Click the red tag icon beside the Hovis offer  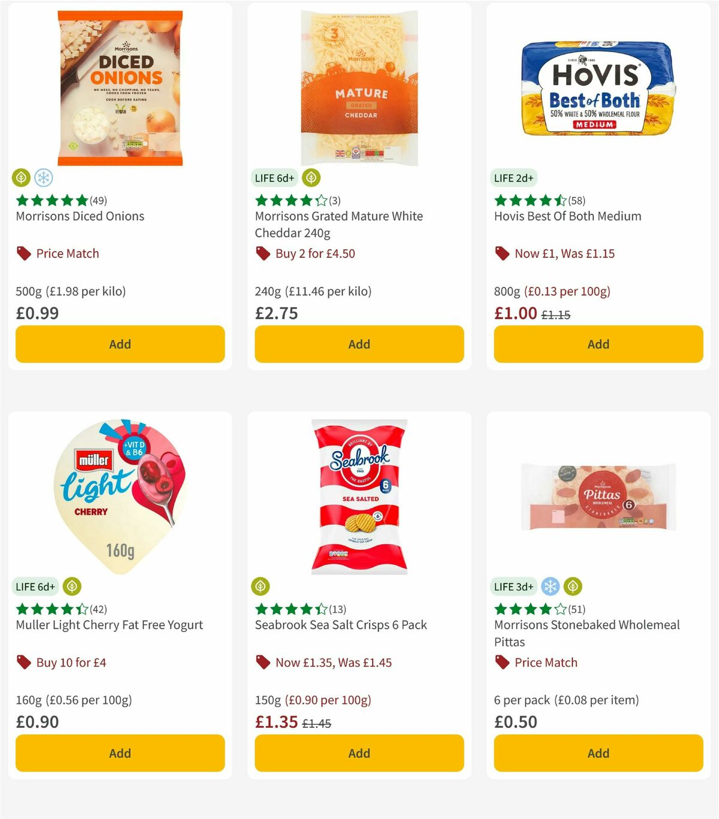501,253
